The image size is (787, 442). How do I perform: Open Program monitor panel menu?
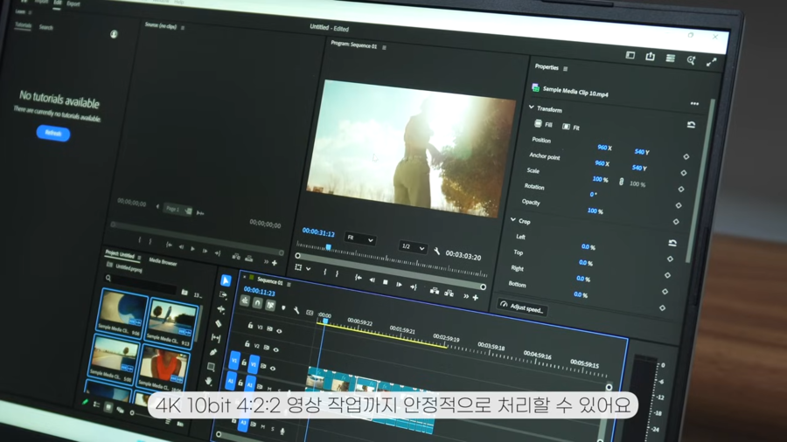click(385, 48)
